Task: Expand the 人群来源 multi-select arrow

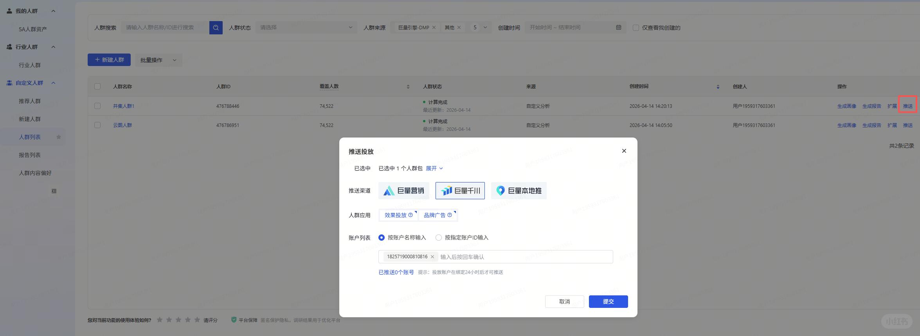Action: pyautogui.click(x=485, y=27)
